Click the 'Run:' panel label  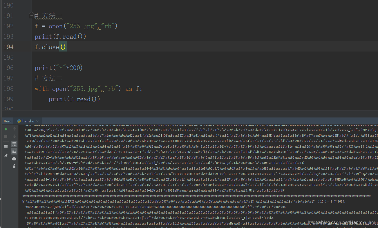coord(8,121)
